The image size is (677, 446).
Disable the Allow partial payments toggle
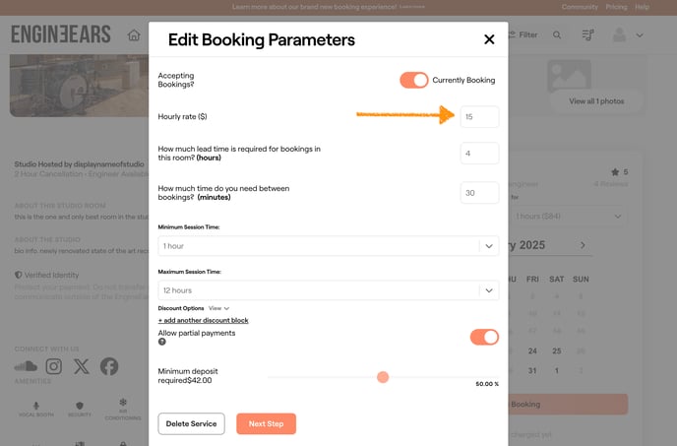[484, 337]
